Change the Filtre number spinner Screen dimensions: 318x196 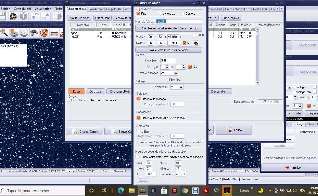click(181, 87)
